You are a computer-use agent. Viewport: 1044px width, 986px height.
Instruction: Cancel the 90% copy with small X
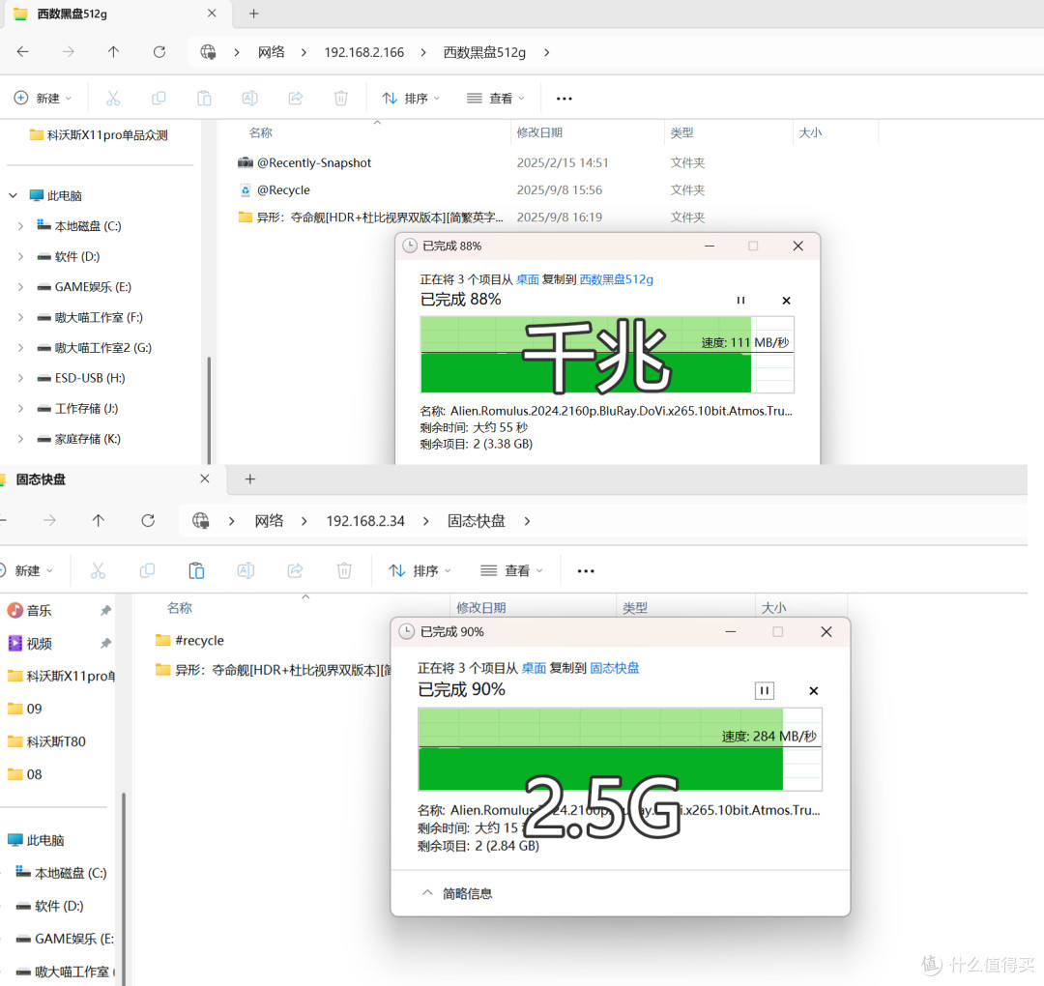(814, 691)
